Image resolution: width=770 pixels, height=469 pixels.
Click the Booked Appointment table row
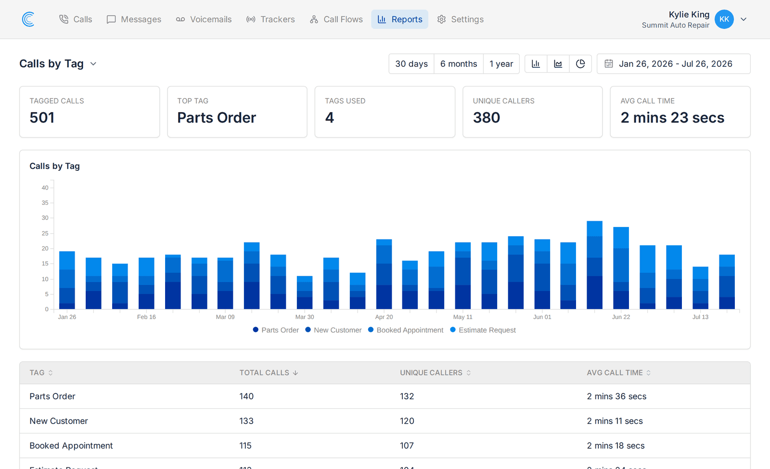[x=385, y=445]
